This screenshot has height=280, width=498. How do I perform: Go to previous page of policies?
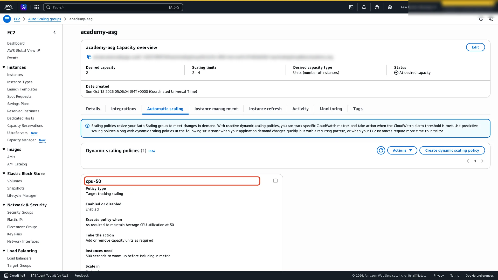click(x=468, y=161)
